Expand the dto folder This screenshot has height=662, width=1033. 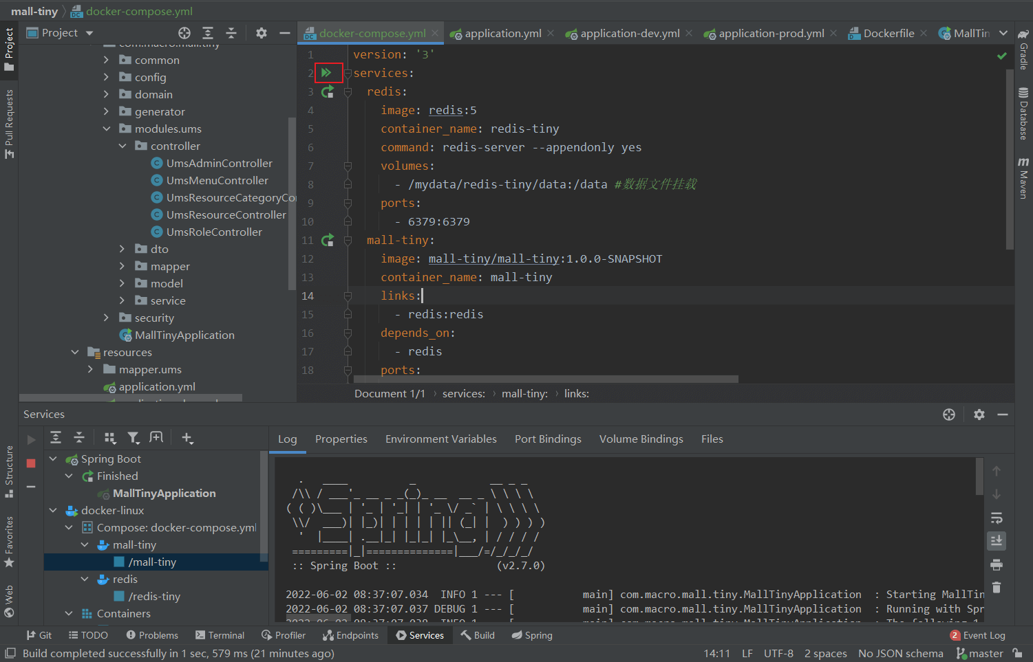click(123, 249)
